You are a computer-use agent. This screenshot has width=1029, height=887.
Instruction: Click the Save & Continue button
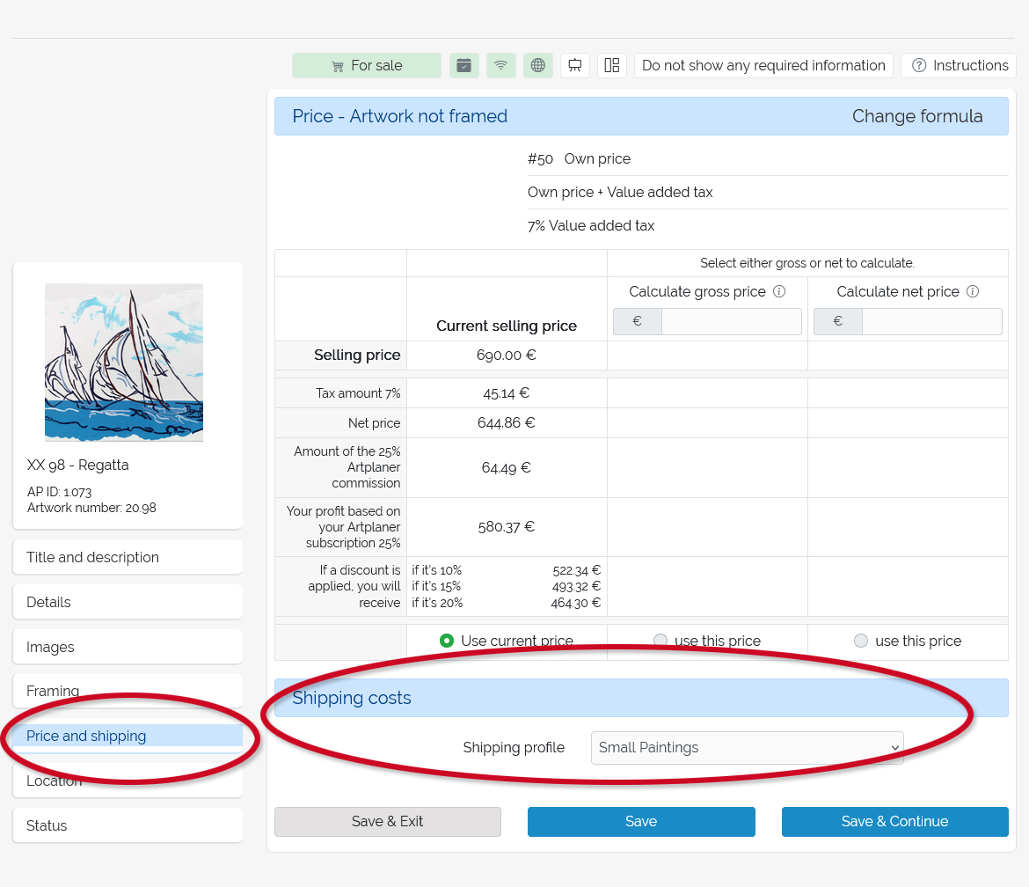[x=894, y=822]
